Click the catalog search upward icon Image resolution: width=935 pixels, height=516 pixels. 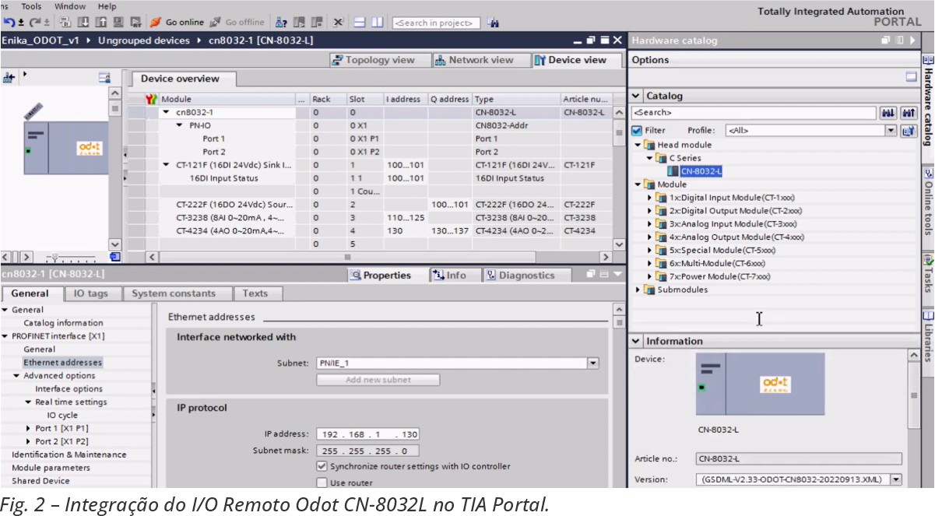(908, 113)
